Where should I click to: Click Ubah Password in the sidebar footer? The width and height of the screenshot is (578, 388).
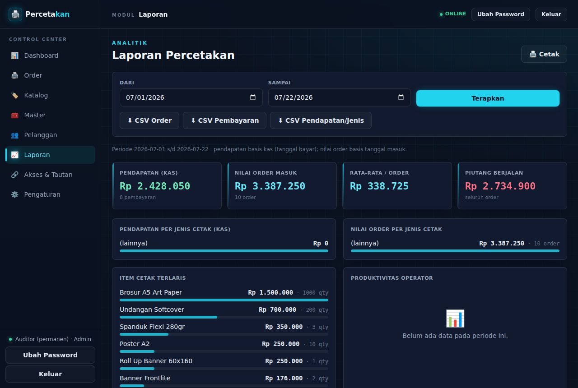click(x=50, y=355)
